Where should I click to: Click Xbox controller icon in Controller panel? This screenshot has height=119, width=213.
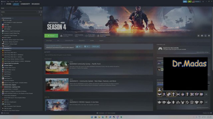click(x=160, y=49)
